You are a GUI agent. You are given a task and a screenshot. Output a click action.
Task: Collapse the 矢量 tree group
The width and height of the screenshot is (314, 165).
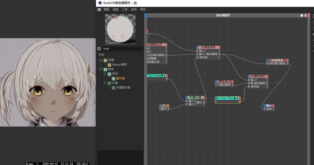[105, 83]
